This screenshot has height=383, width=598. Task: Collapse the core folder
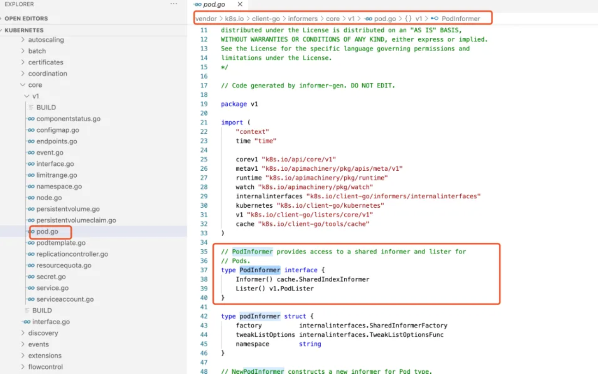coord(23,85)
